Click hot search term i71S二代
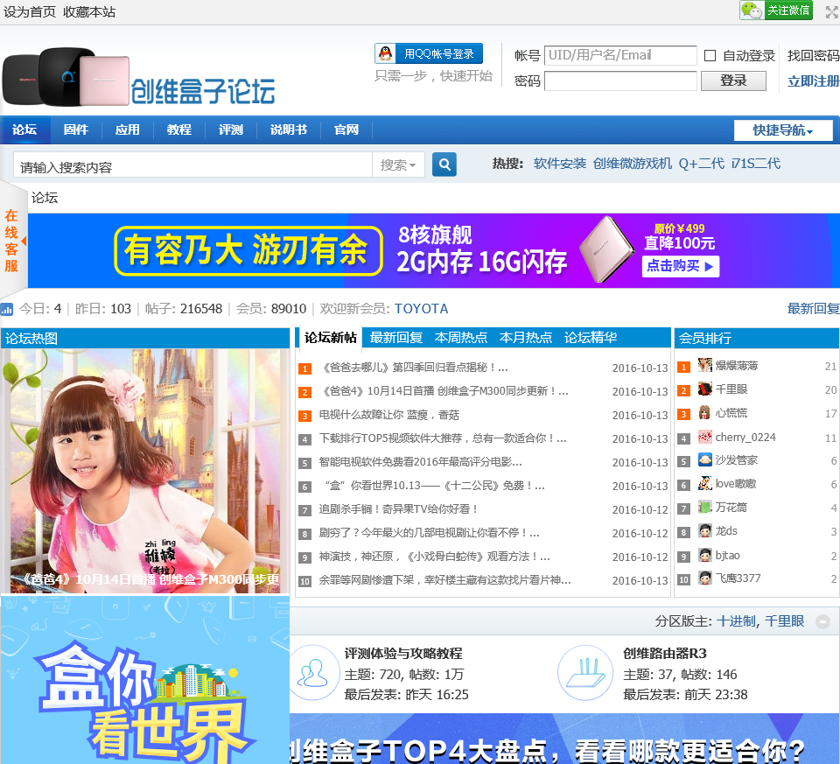 756,164
